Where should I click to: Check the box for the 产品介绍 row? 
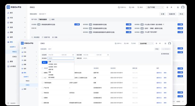42,88
